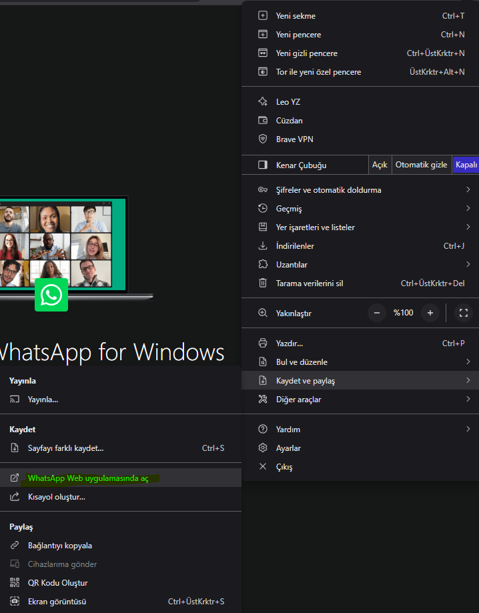Screen dimensions: 479x613
Task: Click the Yeni sekme plus icon
Action: 263,15
